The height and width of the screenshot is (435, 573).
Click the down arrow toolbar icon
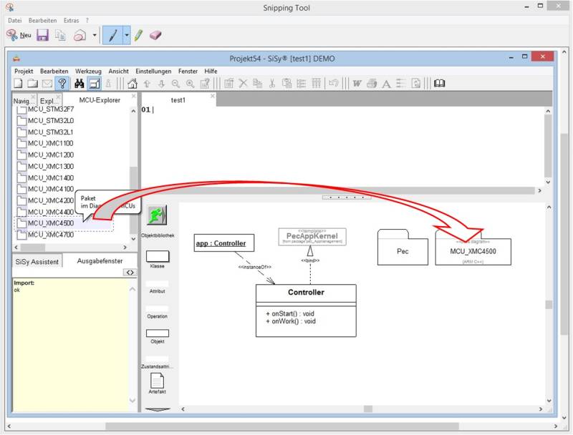point(162,84)
